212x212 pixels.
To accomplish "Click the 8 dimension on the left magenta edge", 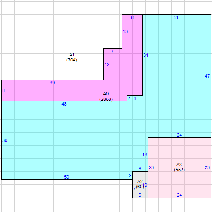I will pos(3,90).
